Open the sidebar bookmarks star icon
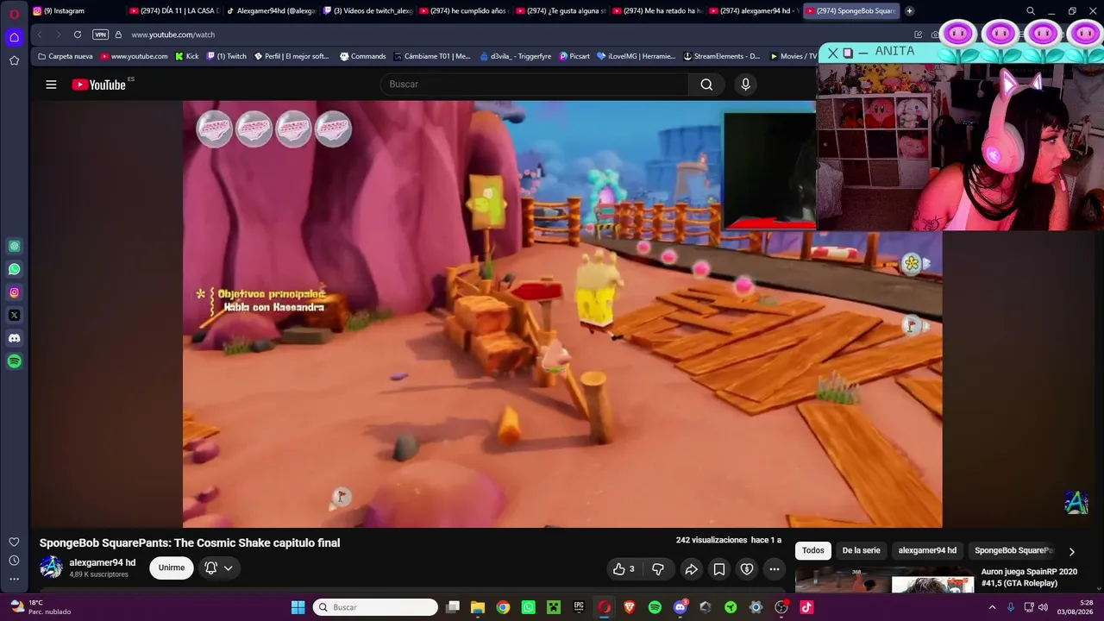The image size is (1104, 621). tap(14, 60)
